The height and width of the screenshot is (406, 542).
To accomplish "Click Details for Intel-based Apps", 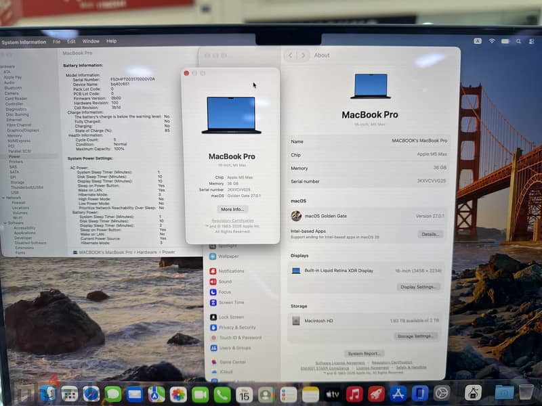I will point(430,234).
